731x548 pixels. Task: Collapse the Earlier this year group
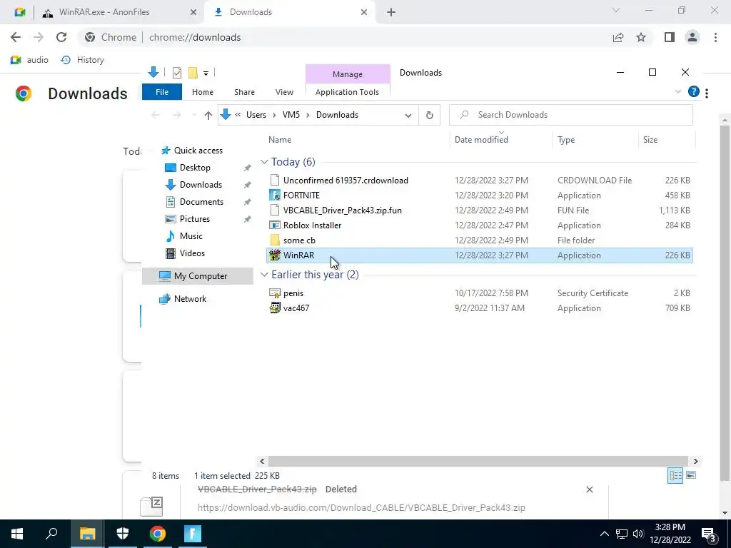coord(264,275)
